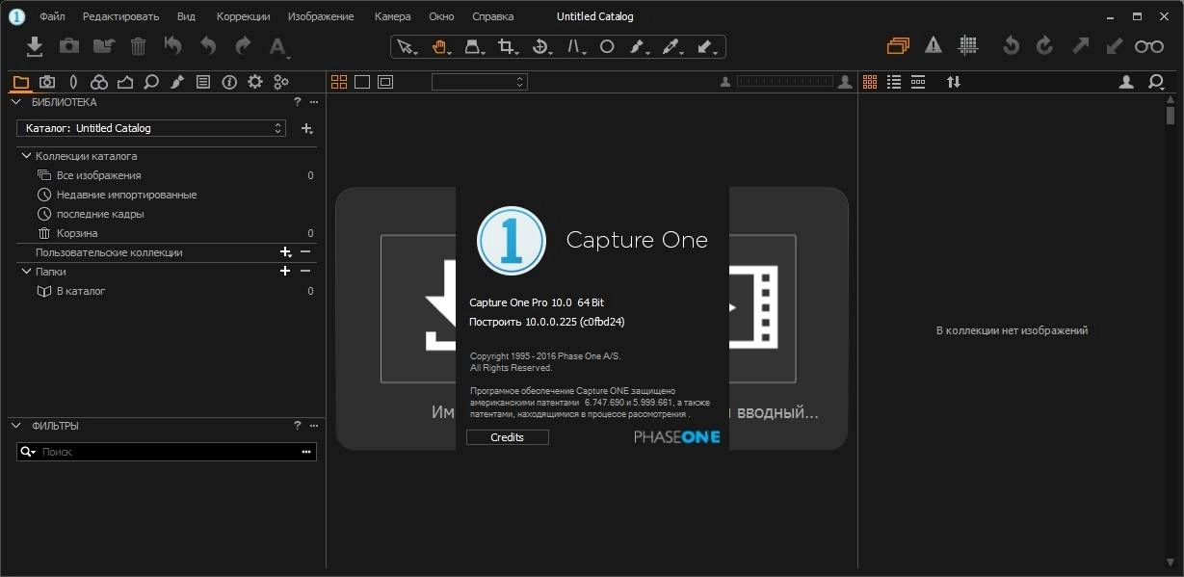The height and width of the screenshot is (577, 1184).
Task: Toggle the edit selected variants icon
Action: [898, 45]
